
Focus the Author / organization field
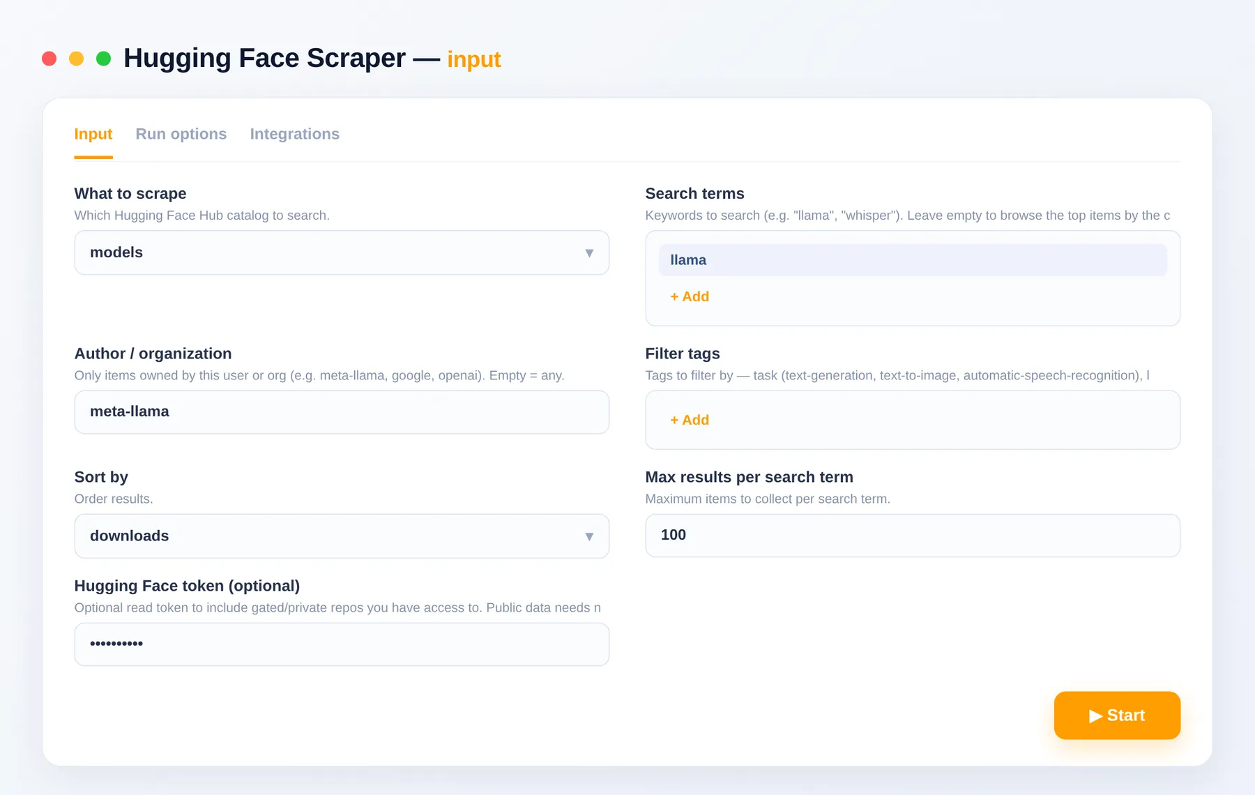point(342,412)
